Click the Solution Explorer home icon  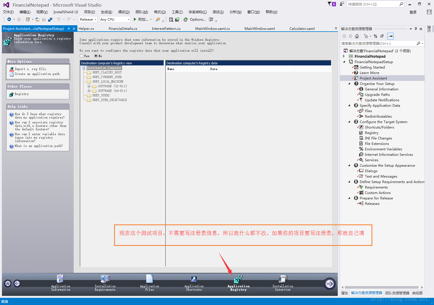(x=357, y=36)
